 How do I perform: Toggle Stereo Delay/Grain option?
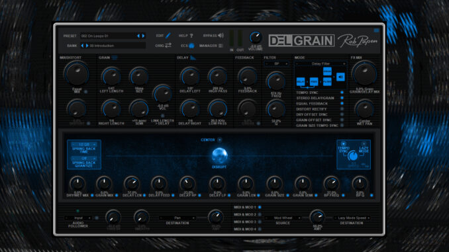point(342,98)
